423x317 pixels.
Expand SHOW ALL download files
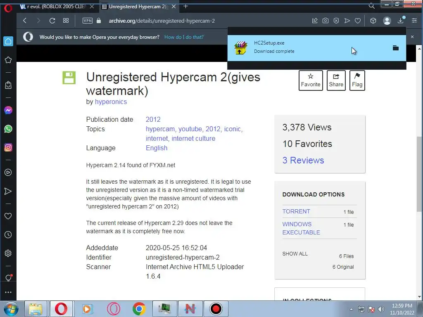pos(295,254)
